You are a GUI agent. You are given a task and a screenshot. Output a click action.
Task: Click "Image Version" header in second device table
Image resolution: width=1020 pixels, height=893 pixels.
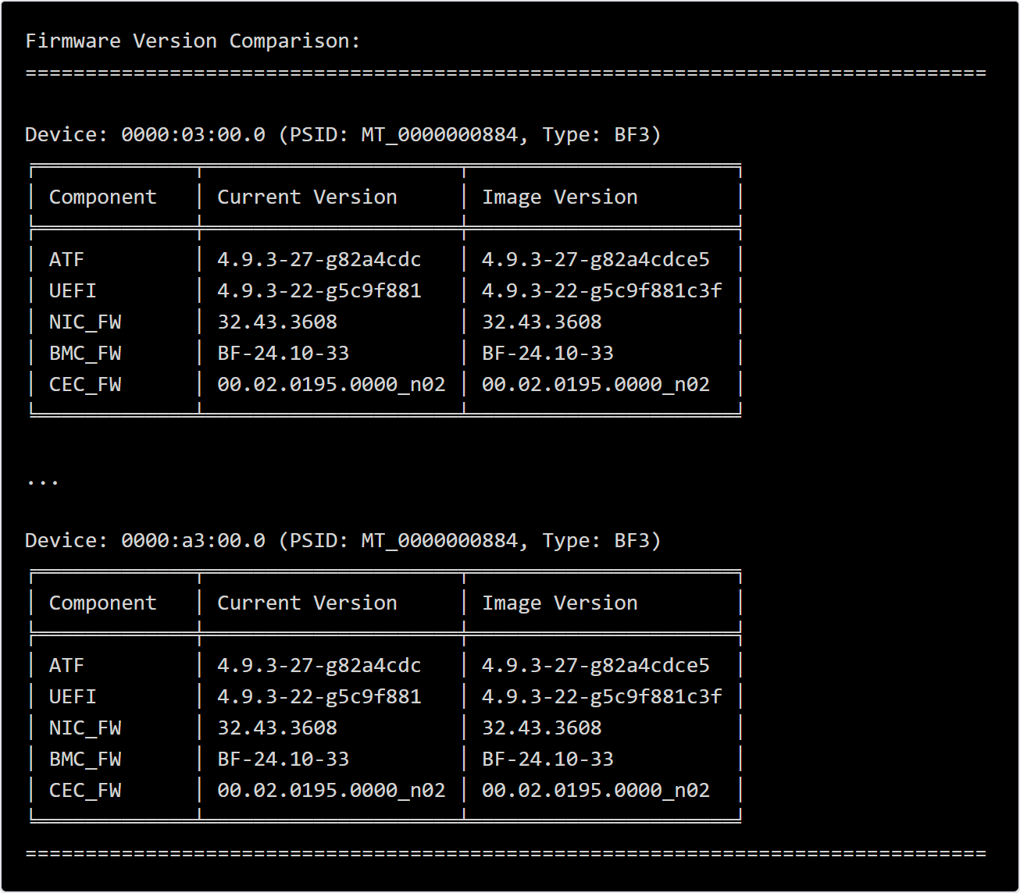[559, 603]
